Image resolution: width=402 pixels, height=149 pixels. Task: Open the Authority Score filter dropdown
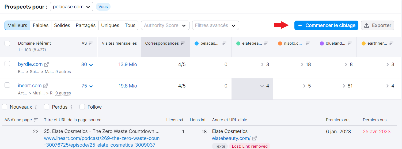pyautogui.click(x=165, y=25)
